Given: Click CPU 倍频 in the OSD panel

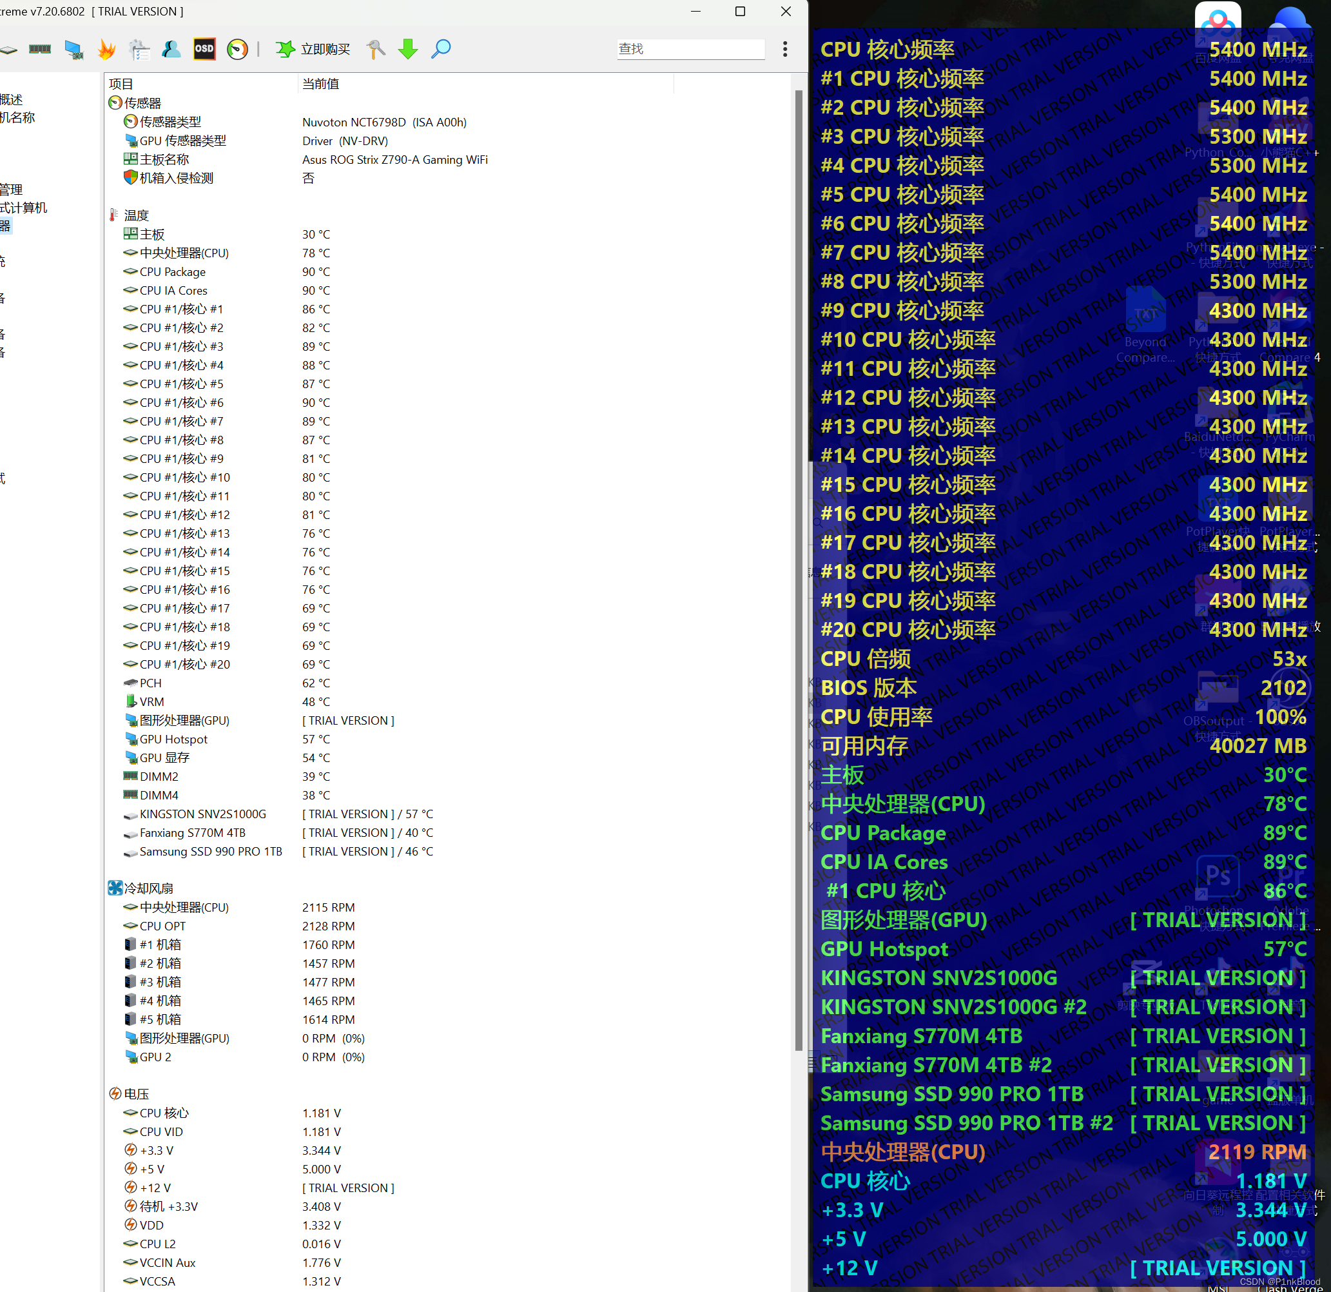Looking at the screenshot, I should coord(865,658).
